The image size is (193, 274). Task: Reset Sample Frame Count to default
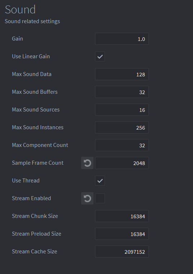click(x=87, y=163)
